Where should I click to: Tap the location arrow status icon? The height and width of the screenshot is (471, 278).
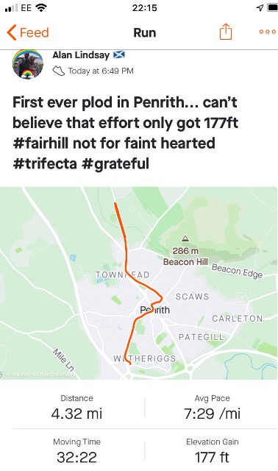point(260,8)
